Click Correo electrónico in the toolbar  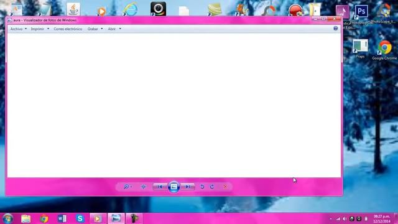[68, 29]
